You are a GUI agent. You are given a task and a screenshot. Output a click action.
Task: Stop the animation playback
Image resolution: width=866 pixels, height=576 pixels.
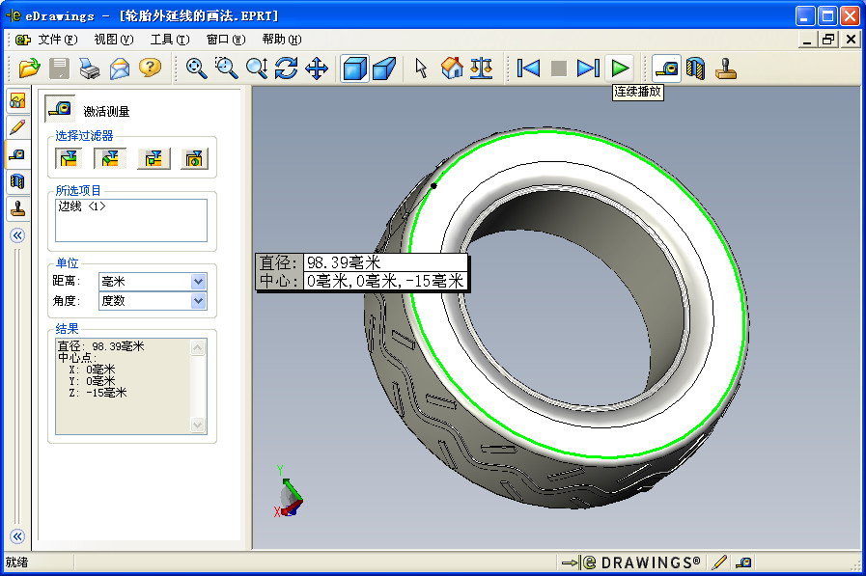(559, 69)
